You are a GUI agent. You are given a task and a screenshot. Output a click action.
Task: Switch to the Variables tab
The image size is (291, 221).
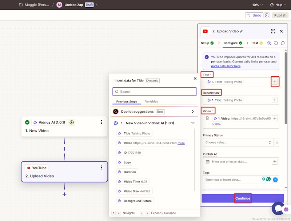(151, 101)
